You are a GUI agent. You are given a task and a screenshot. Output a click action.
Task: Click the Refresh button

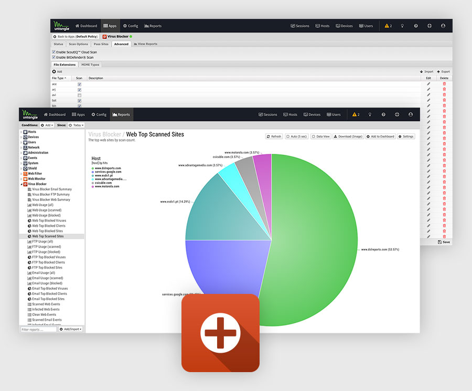pos(274,136)
